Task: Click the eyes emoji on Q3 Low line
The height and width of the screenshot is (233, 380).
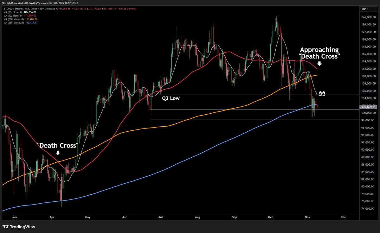Action: [322, 94]
